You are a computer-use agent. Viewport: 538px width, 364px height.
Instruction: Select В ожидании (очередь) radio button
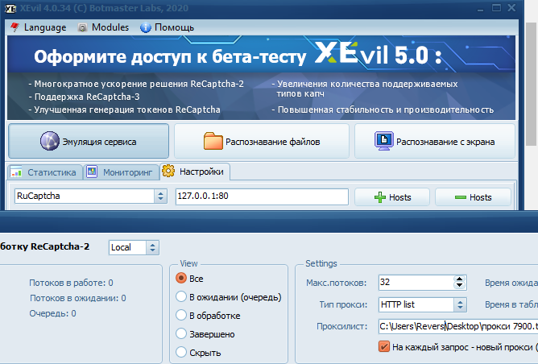(x=181, y=296)
